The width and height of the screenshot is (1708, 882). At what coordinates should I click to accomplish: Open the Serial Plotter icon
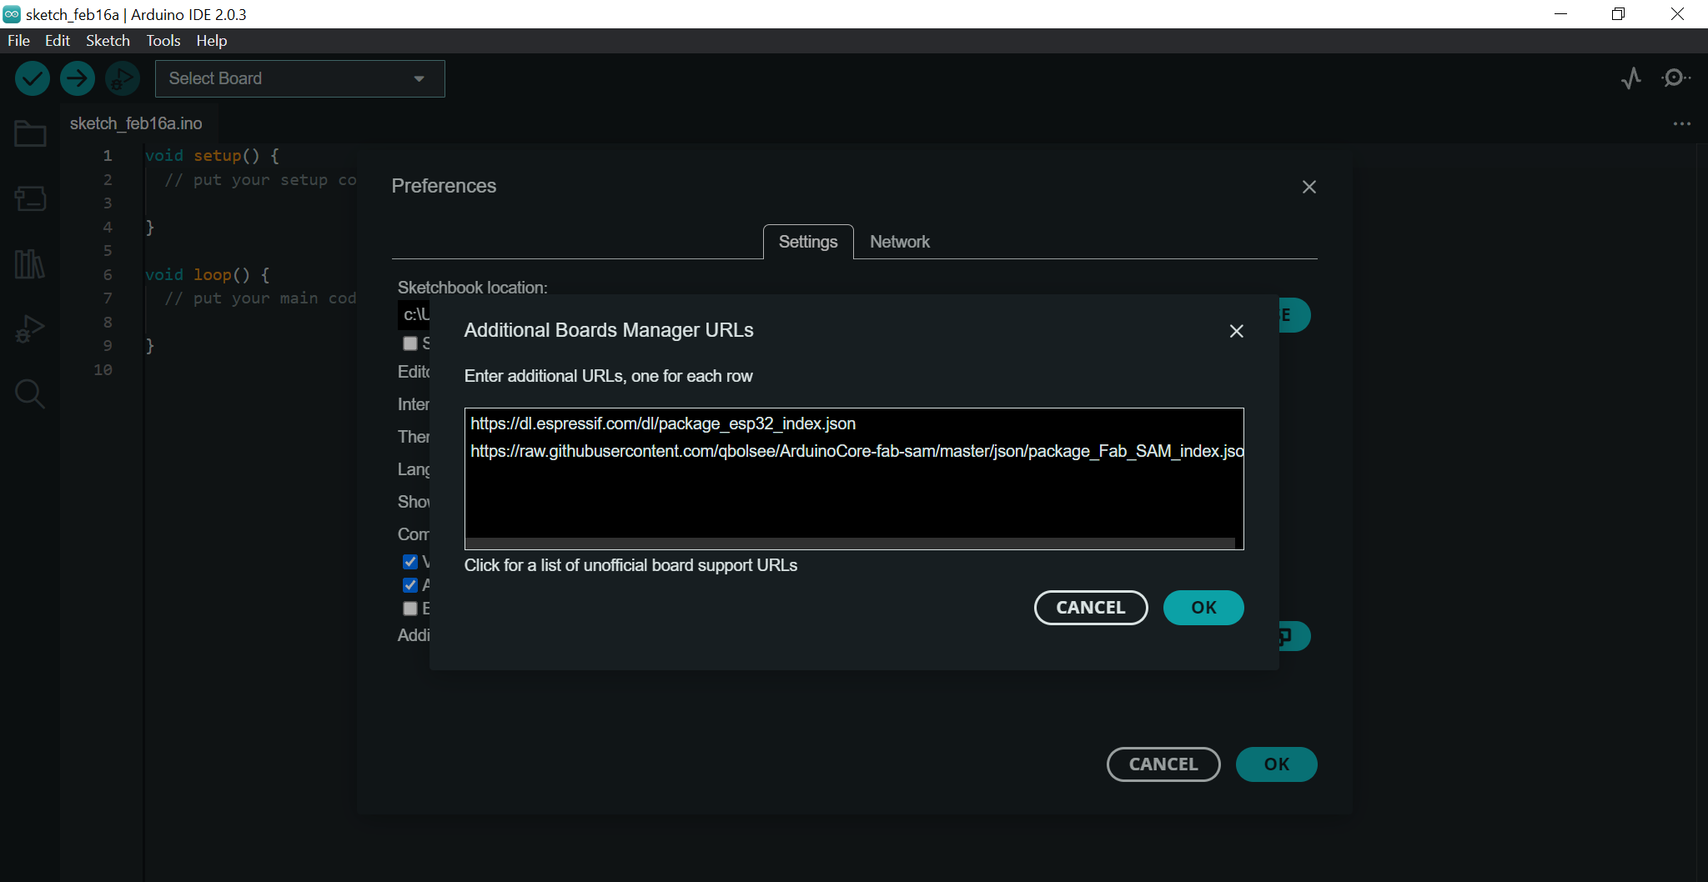point(1631,78)
